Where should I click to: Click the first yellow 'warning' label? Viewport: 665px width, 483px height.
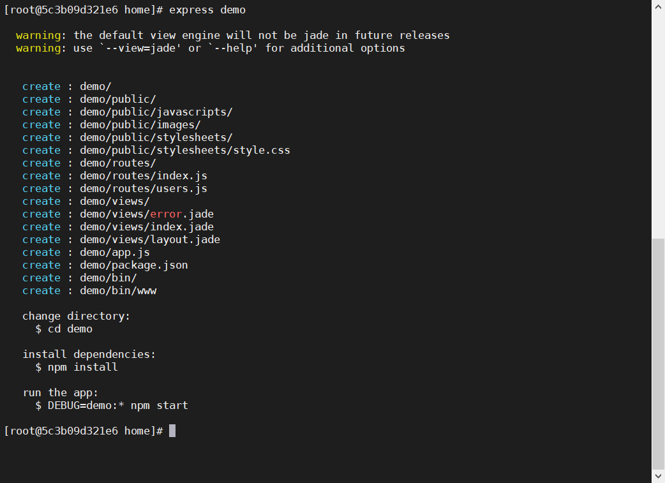[38, 36]
